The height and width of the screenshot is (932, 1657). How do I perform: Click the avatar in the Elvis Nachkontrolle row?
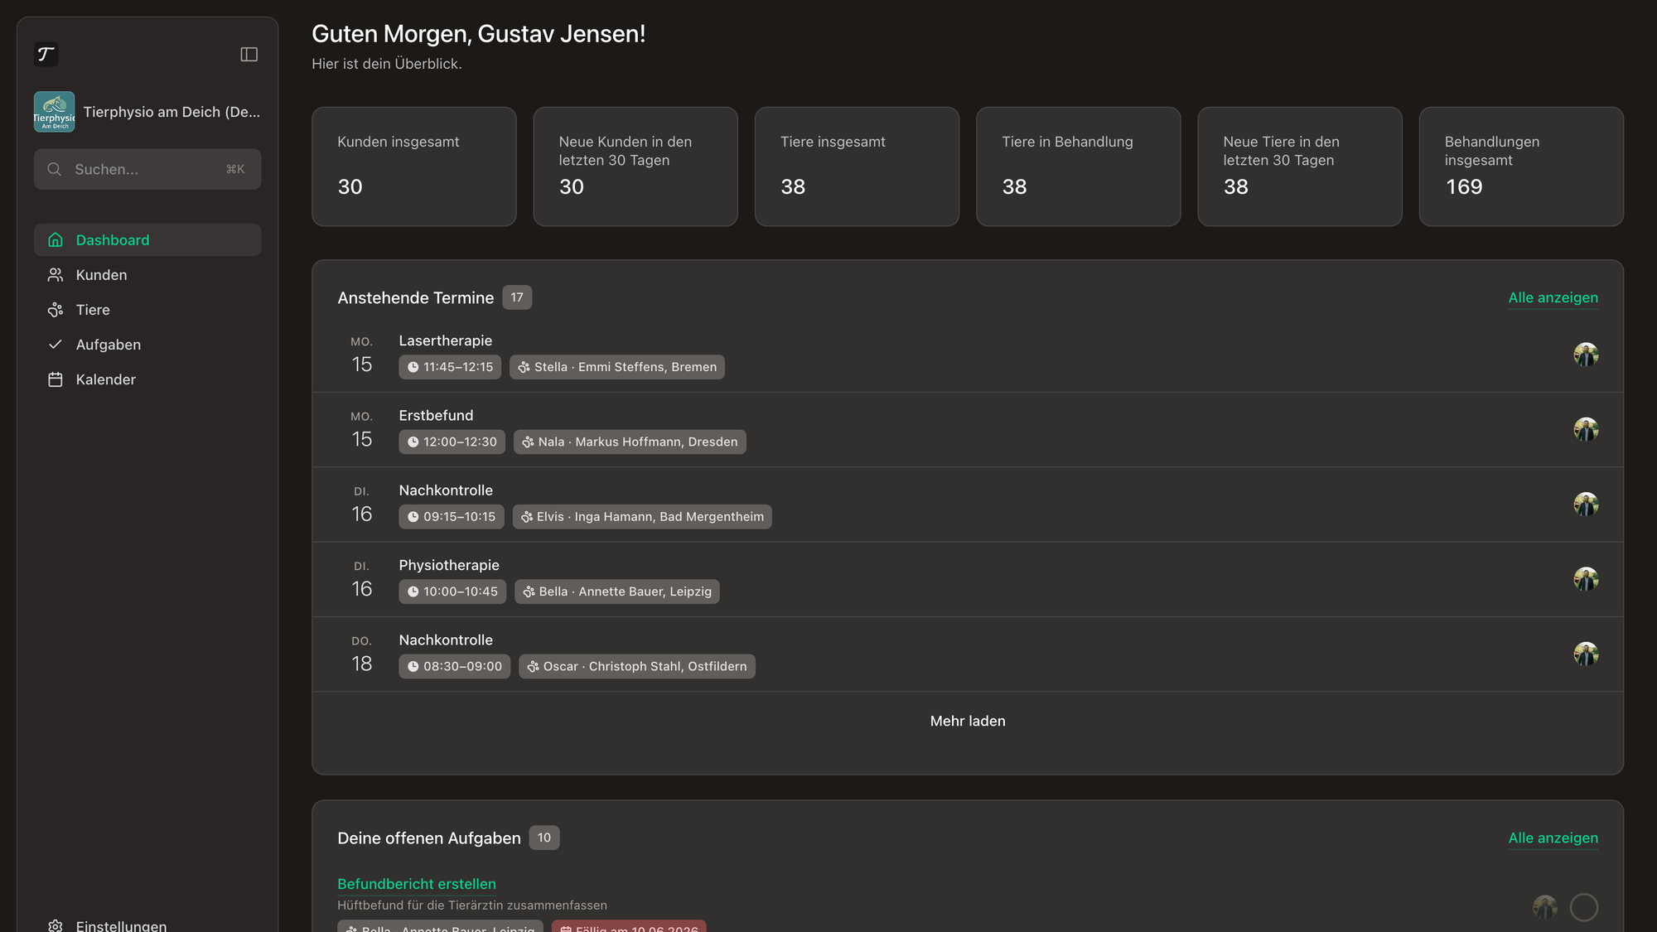coord(1586,505)
